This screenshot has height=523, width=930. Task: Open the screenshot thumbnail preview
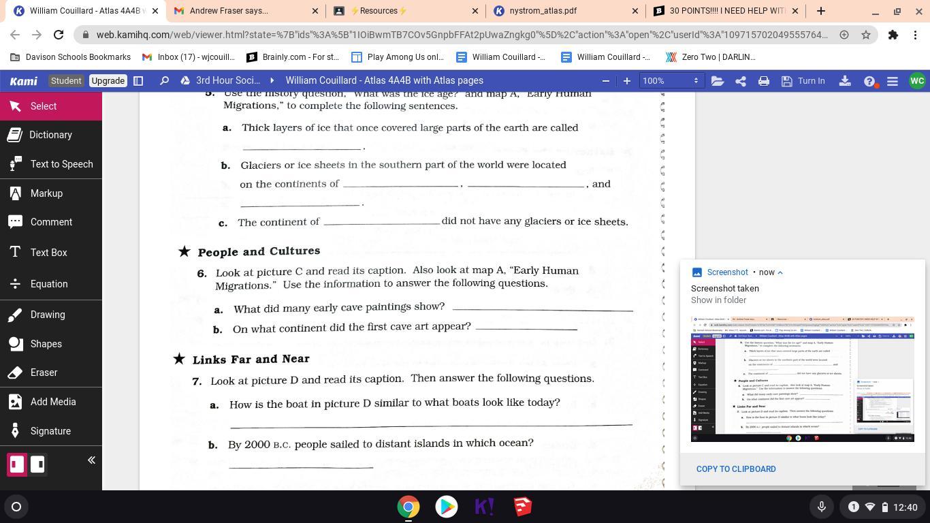click(803, 379)
